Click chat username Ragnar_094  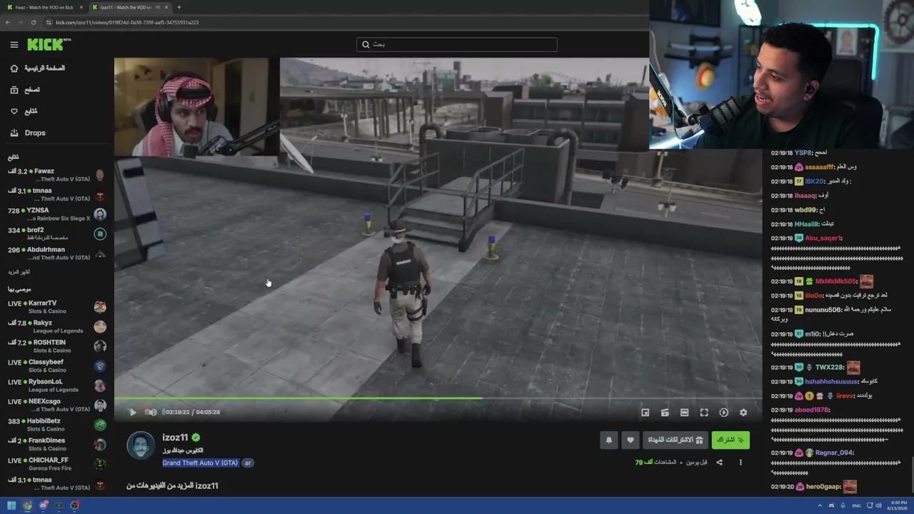[x=834, y=453]
